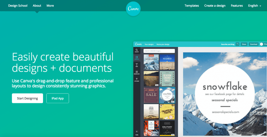Click the circular Canva logo in the header

tap(133, 9)
